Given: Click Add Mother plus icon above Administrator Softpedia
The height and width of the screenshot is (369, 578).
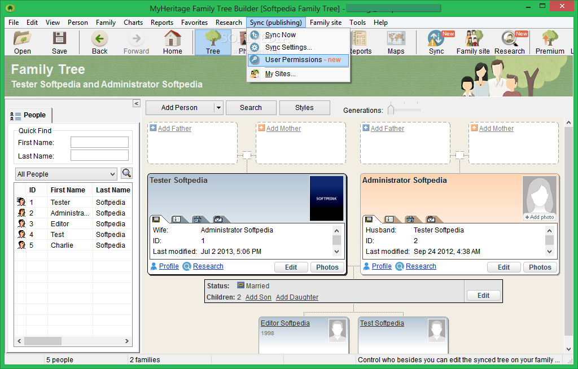Looking at the screenshot, I should click(x=474, y=128).
